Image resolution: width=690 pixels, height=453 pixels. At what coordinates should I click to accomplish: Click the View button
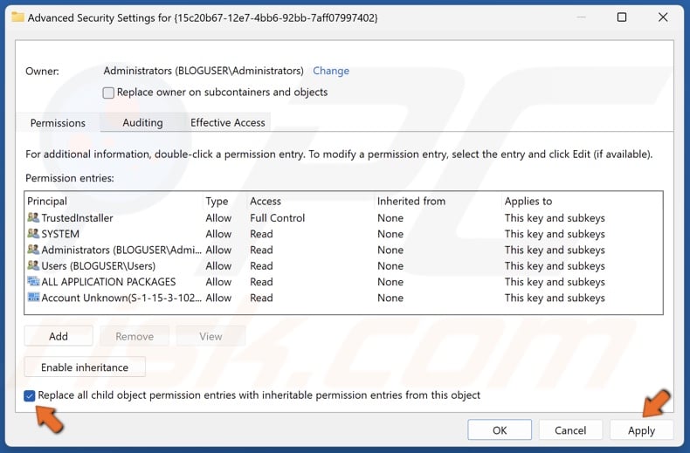(210, 336)
